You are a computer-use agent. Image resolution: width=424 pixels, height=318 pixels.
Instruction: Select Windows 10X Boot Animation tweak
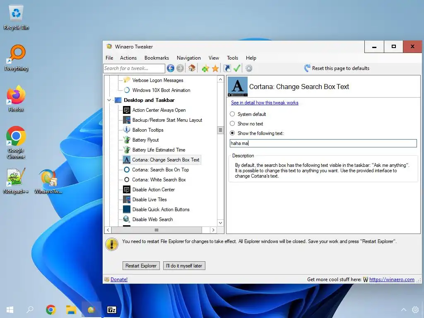[x=161, y=90]
